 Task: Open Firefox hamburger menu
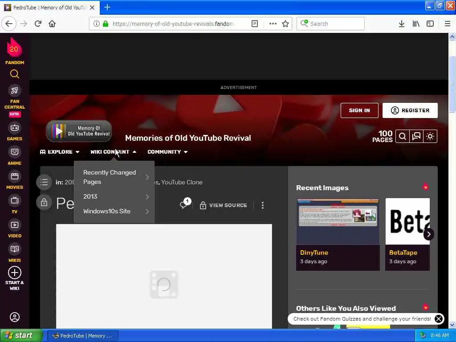(447, 24)
